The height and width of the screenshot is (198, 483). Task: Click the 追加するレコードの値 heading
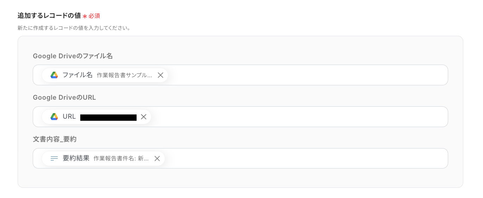pyautogui.click(x=49, y=16)
